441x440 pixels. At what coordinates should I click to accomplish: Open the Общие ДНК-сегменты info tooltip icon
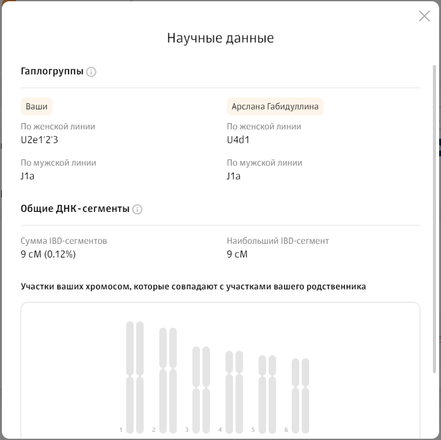[x=137, y=209]
